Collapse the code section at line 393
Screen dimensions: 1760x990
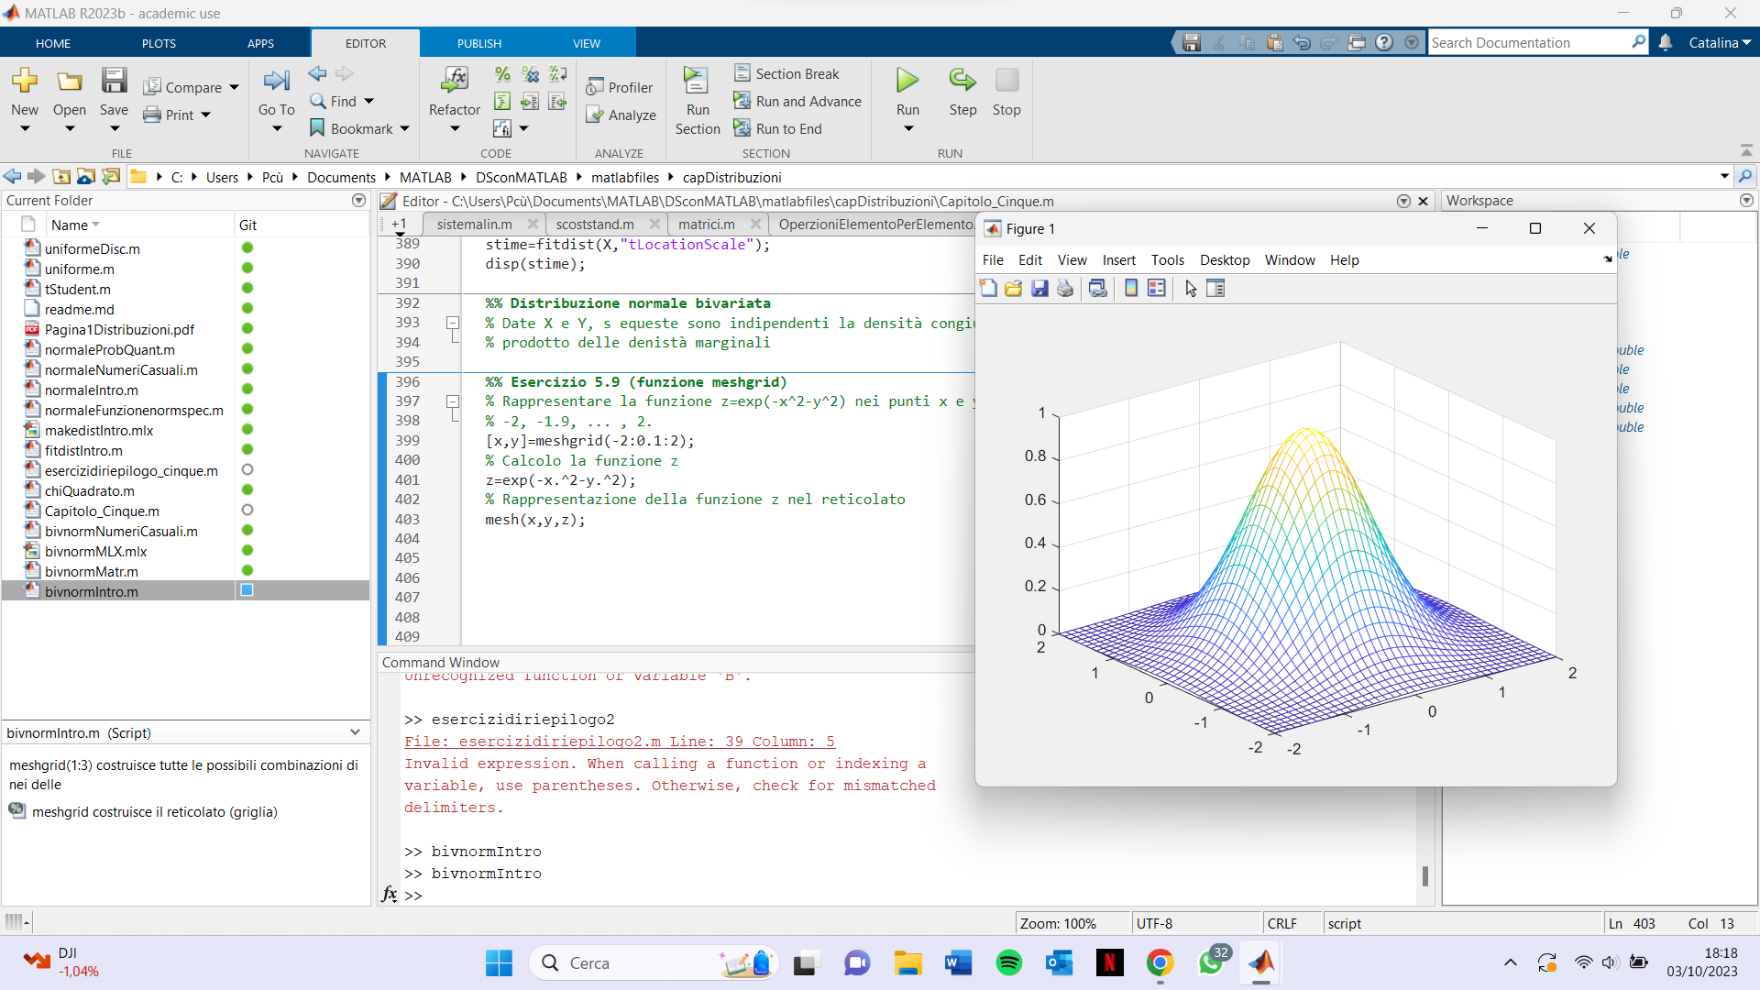[x=452, y=322]
